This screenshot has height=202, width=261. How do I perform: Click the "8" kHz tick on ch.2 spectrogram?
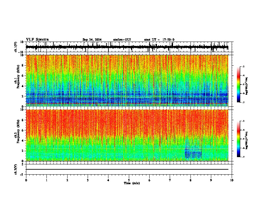(x=23, y=120)
